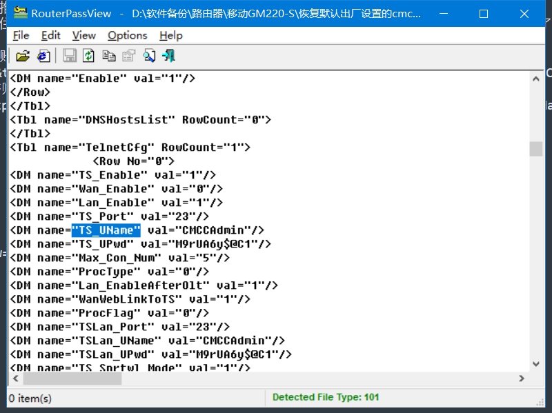Expand the View menu
This screenshot has height=413, width=552.
(83, 35)
